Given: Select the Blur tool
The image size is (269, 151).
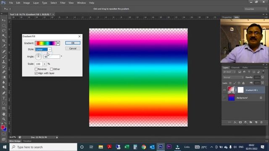Looking at the screenshot, I should (4, 82).
